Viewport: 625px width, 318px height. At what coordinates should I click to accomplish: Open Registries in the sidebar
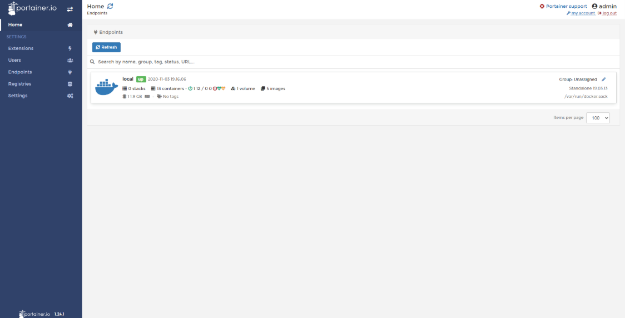click(x=41, y=84)
